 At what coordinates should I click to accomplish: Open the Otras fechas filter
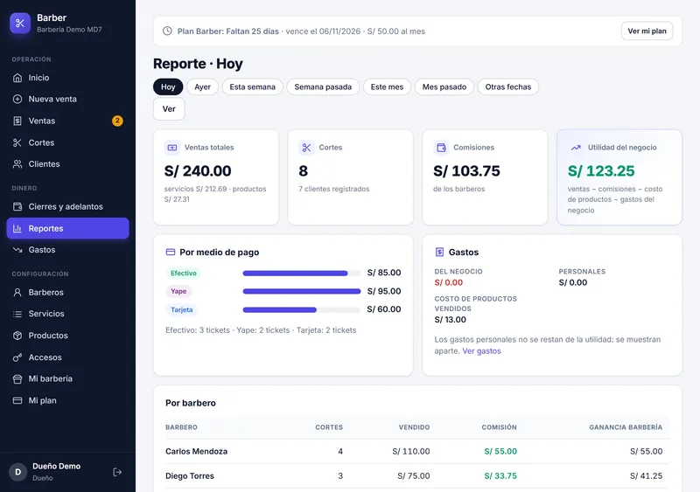coord(508,87)
